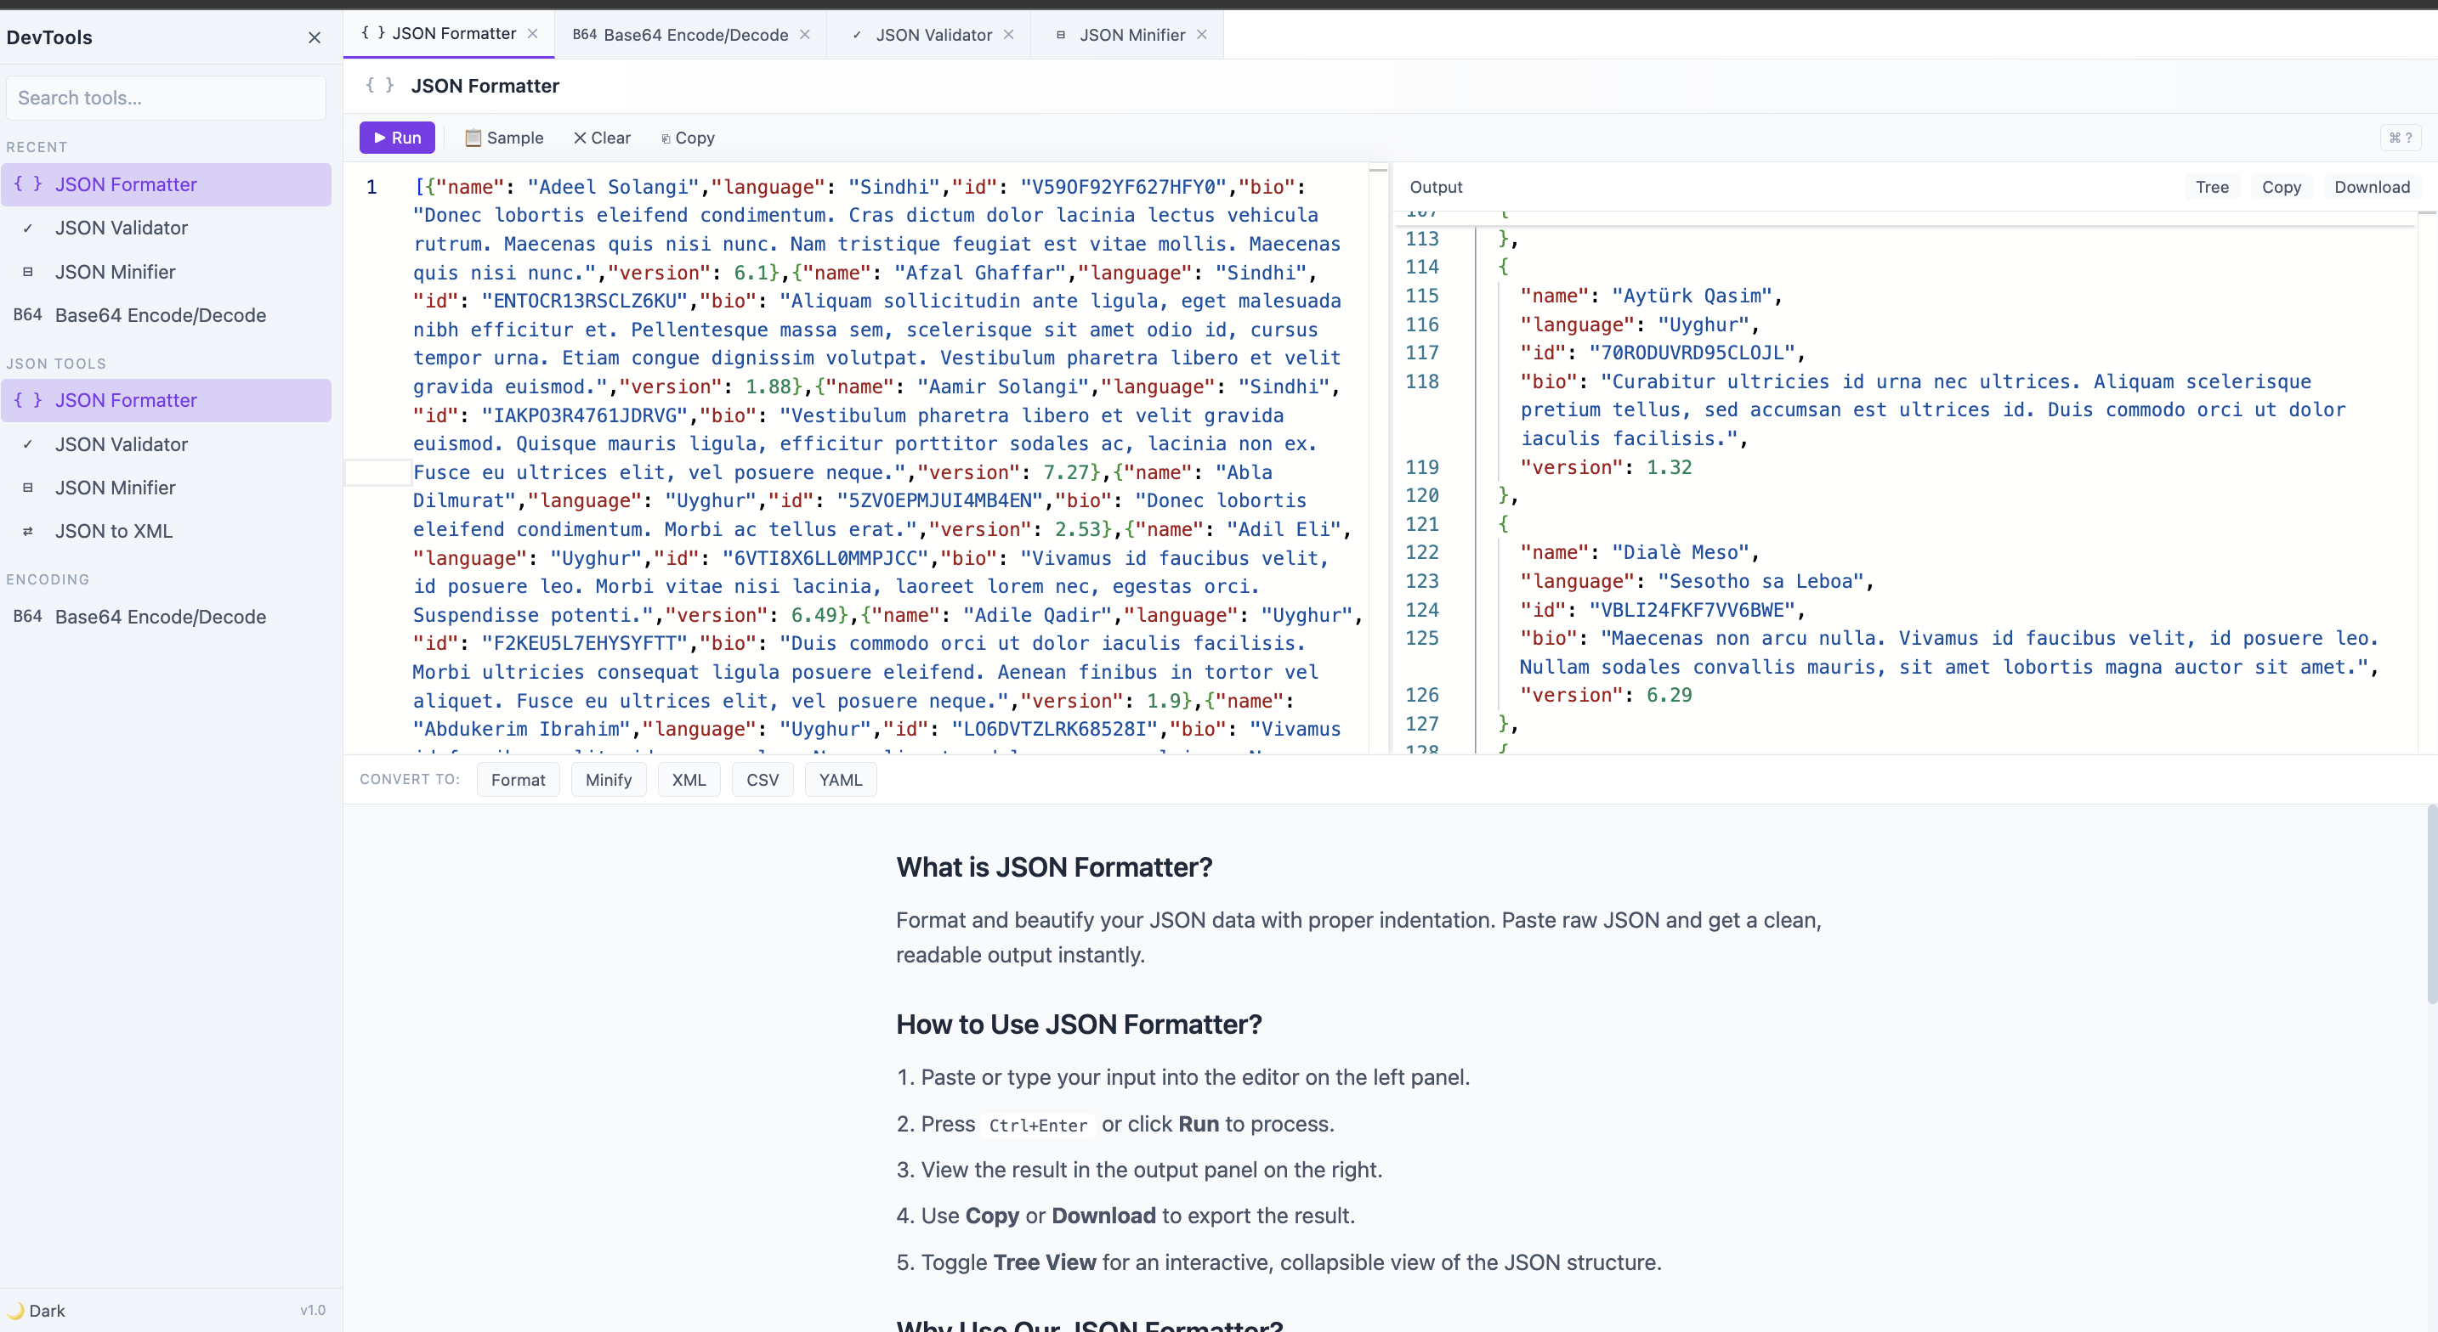Viewport: 2438px width, 1332px height.
Task: Convert the JSON to CSV
Action: tap(762, 780)
